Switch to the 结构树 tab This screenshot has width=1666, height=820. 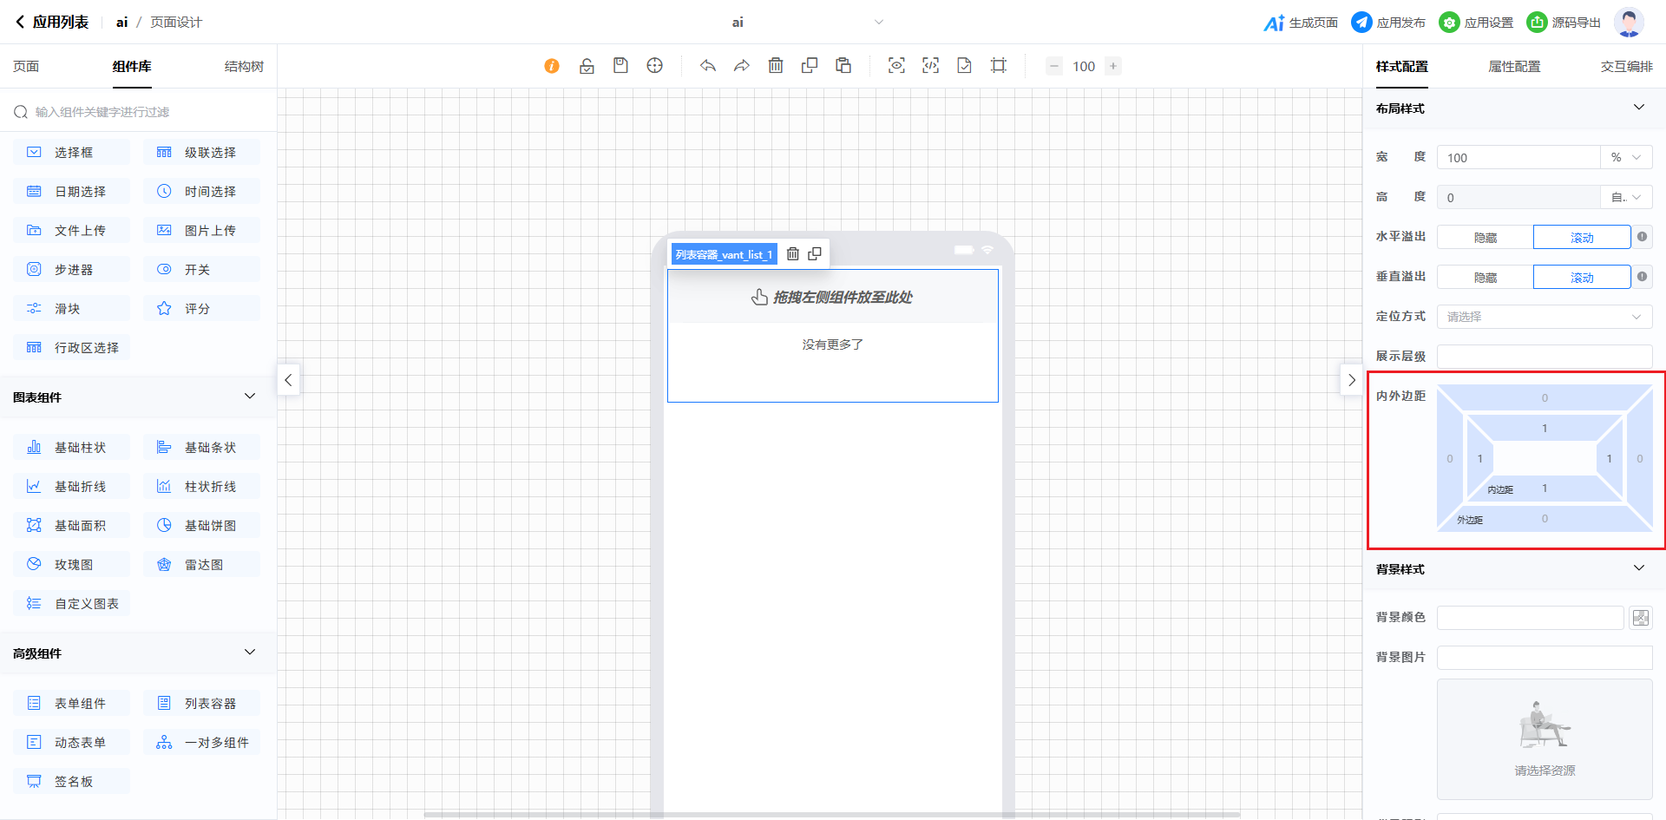pyautogui.click(x=244, y=67)
